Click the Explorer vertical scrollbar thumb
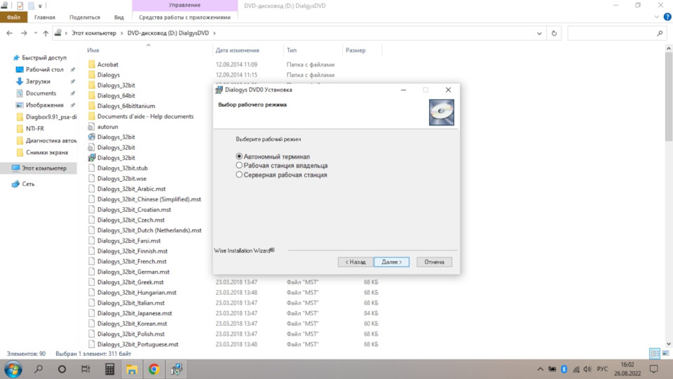The width and height of the screenshot is (673, 379). click(x=669, y=97)
